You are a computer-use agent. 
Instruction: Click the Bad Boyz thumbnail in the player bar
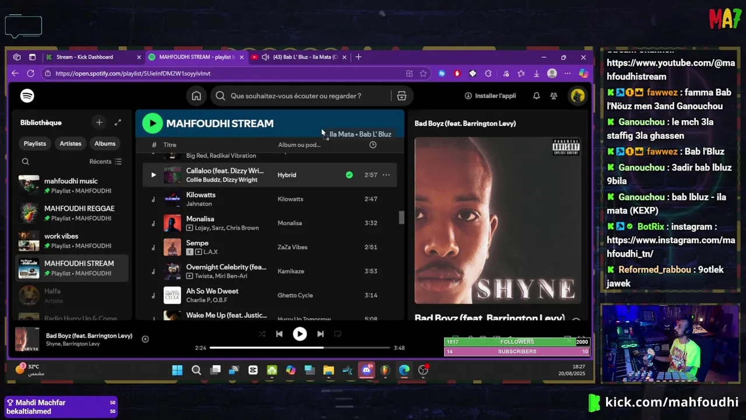click(27, 339)
